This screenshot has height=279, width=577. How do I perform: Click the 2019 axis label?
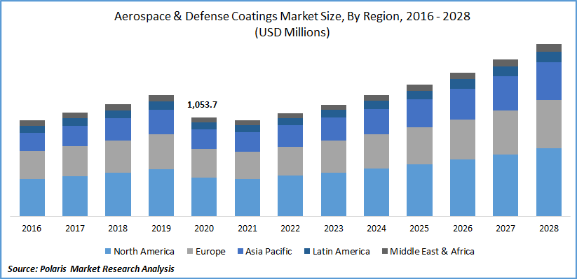pos(161,229)
